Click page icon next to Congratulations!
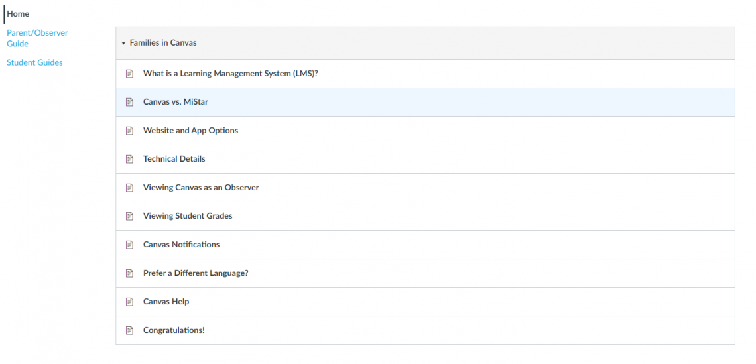 130,330
